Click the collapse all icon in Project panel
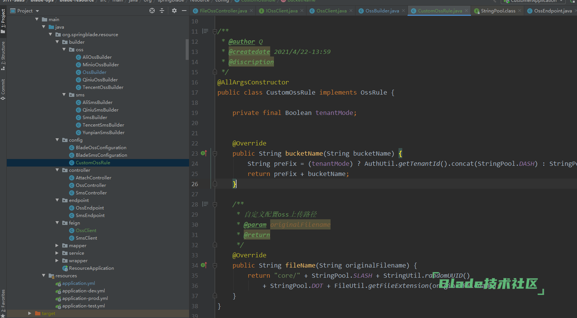Image resolution: width=577 pixels, height=318 pixels. tap(162, 11)
